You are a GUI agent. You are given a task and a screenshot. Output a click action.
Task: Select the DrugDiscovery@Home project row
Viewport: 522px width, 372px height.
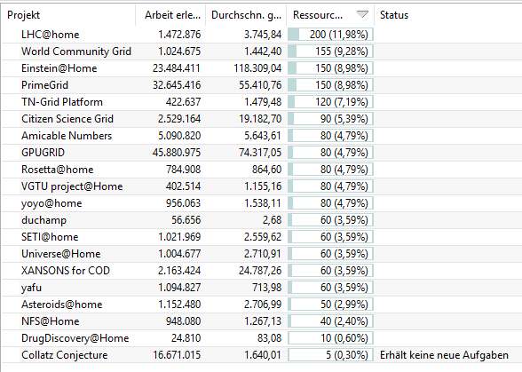pos(262,338)
